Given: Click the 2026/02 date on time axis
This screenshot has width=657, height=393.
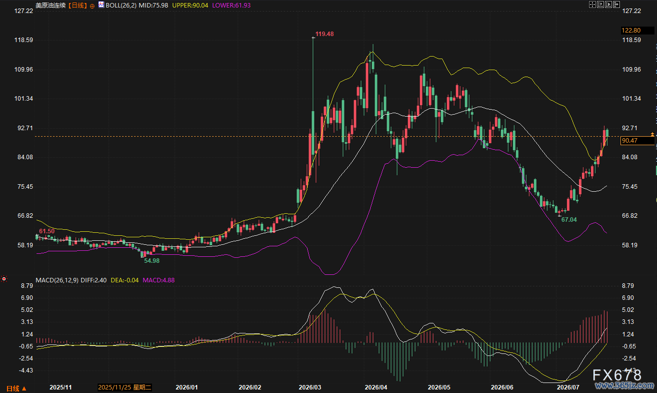Looking at the screenshot, I should tap(250, 387).
